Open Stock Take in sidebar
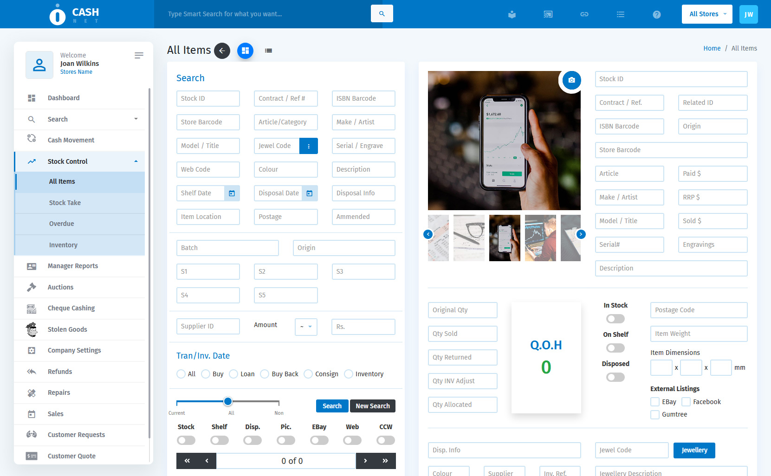 click(x=65, y=203)
